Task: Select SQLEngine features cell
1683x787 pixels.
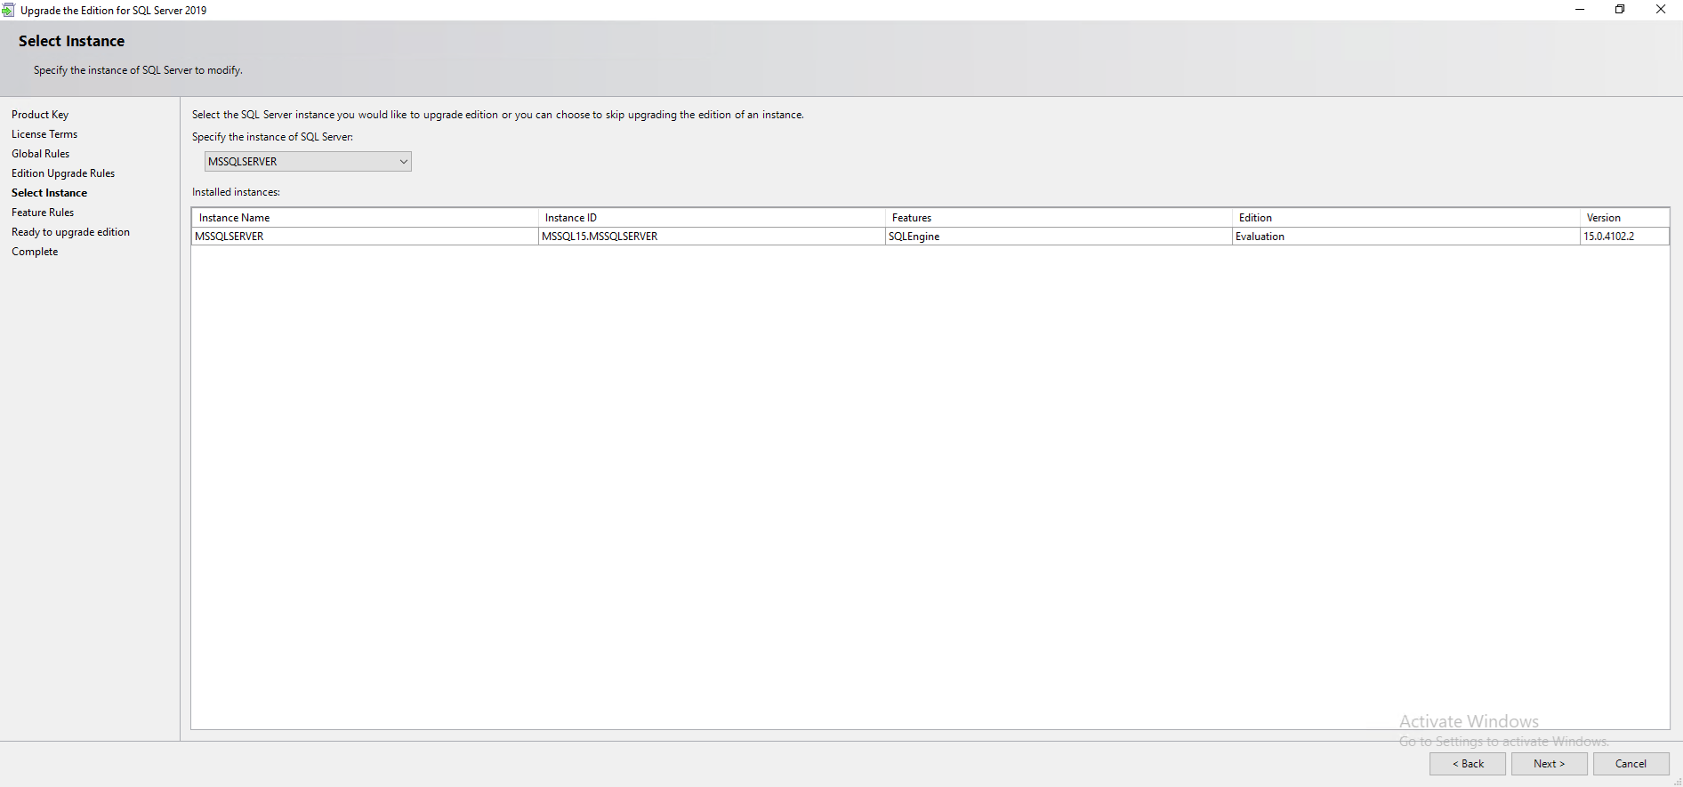Action: (x=1059, y=237)
